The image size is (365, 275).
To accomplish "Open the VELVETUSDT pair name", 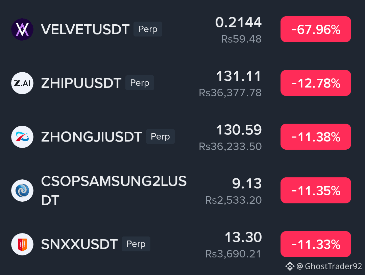I will tap(85, 29).
